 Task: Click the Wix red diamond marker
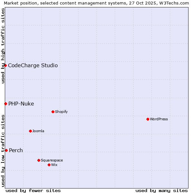[x=49, y=165]
